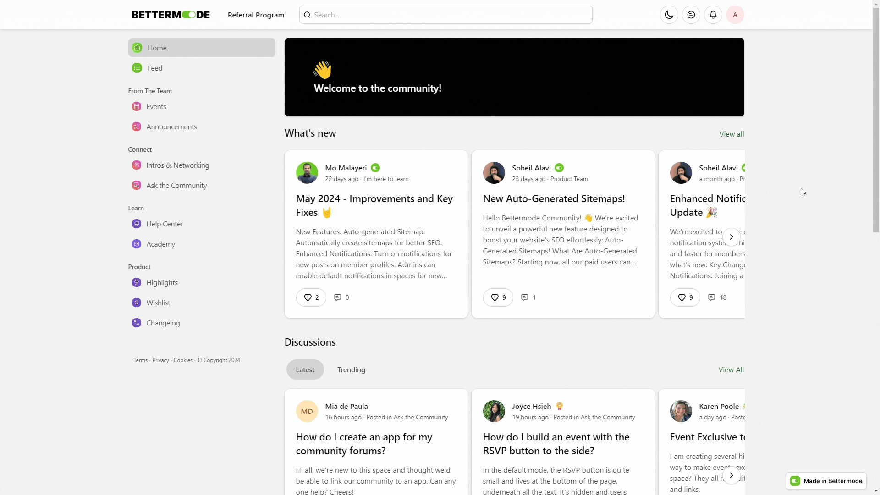This screenshot has width=880, height=495.
Task: Open Help Center in Learn section
Action: click(x=164, y=224)
